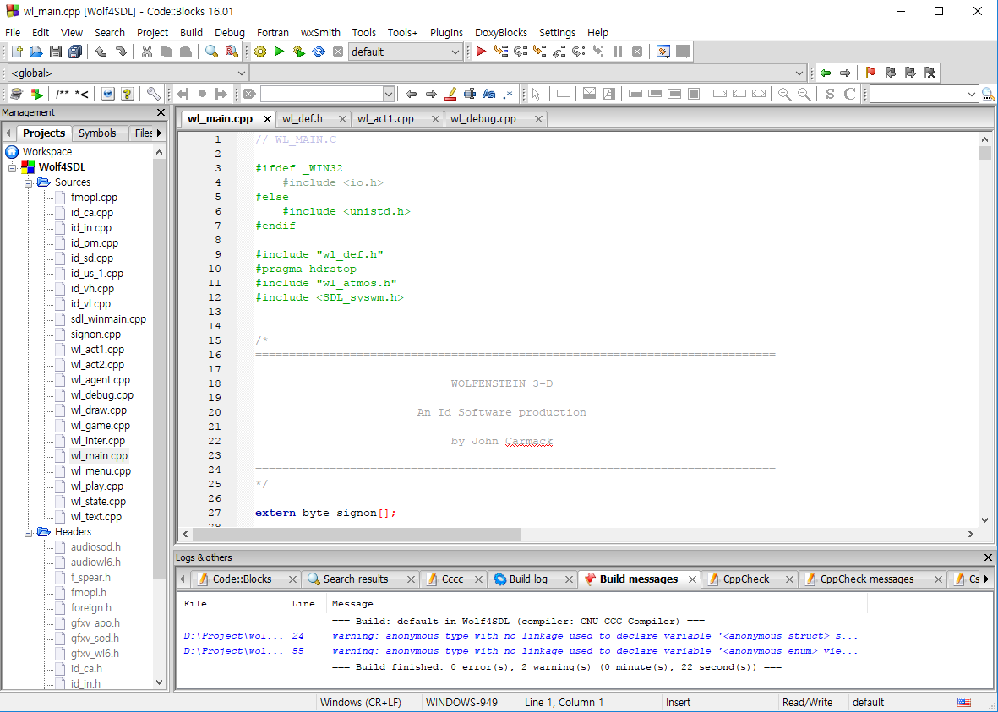Viewport: 998px width, 712px height.
Task: Toggle bookmark with the red flag icon
Action: 870,73
